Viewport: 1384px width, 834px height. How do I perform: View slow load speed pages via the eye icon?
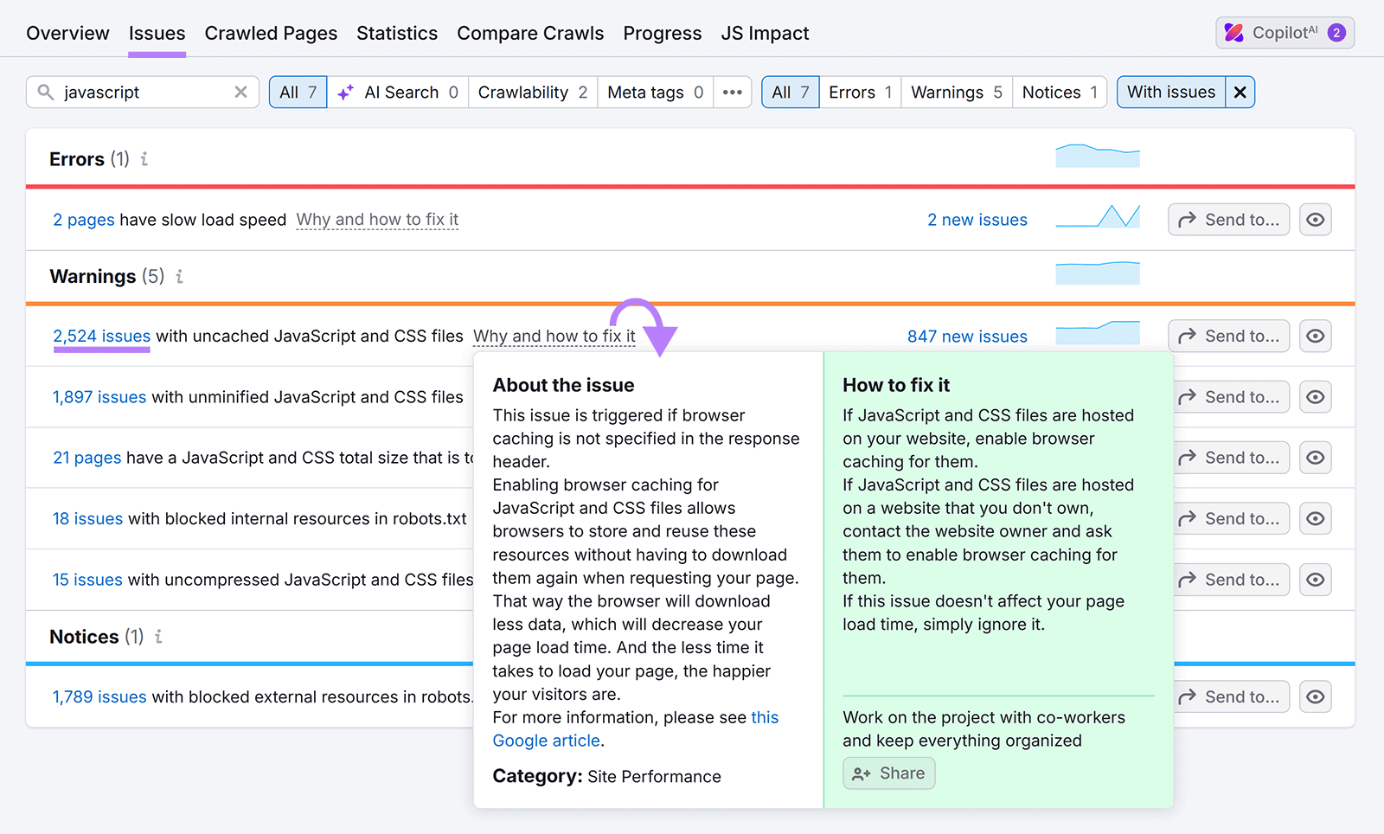(1315, 219)
